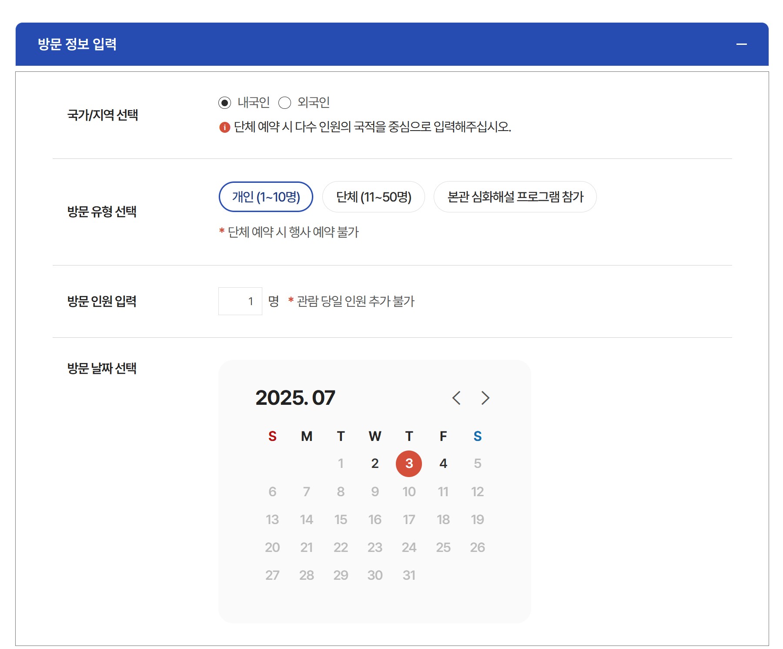This screenshot has width=783, height=649.
Task: Click the left chevron icon in calendar header
Action: [x=456, y=397]
